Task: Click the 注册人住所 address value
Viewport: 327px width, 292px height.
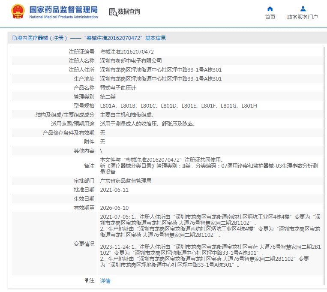Action: [161, 70]
